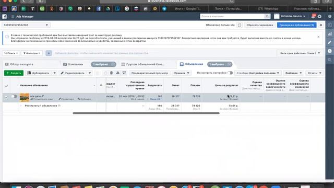Click the search magnifier in campaign search box
The image size is (334, 188).
(267, 16)
